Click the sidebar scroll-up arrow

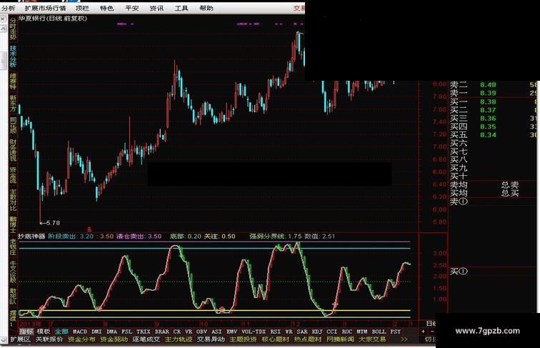pos(4,29)
